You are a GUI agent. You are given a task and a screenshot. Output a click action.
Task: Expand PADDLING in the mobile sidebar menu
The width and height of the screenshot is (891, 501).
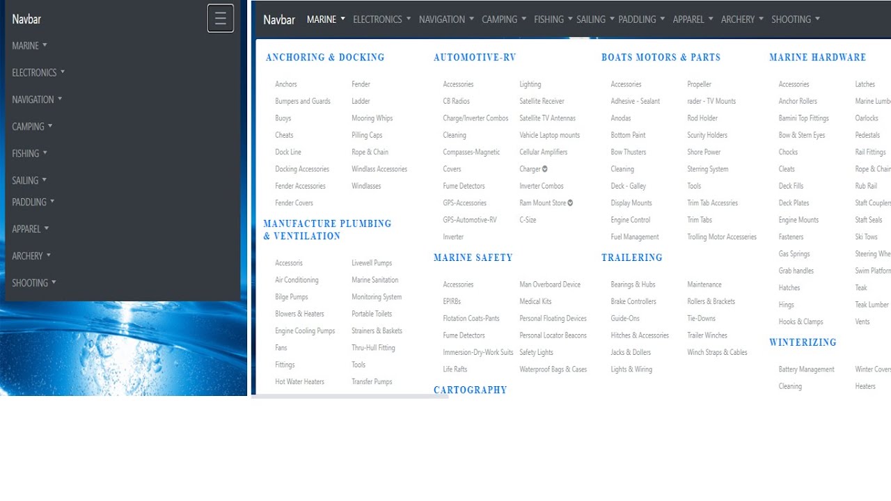coord(33,202)
